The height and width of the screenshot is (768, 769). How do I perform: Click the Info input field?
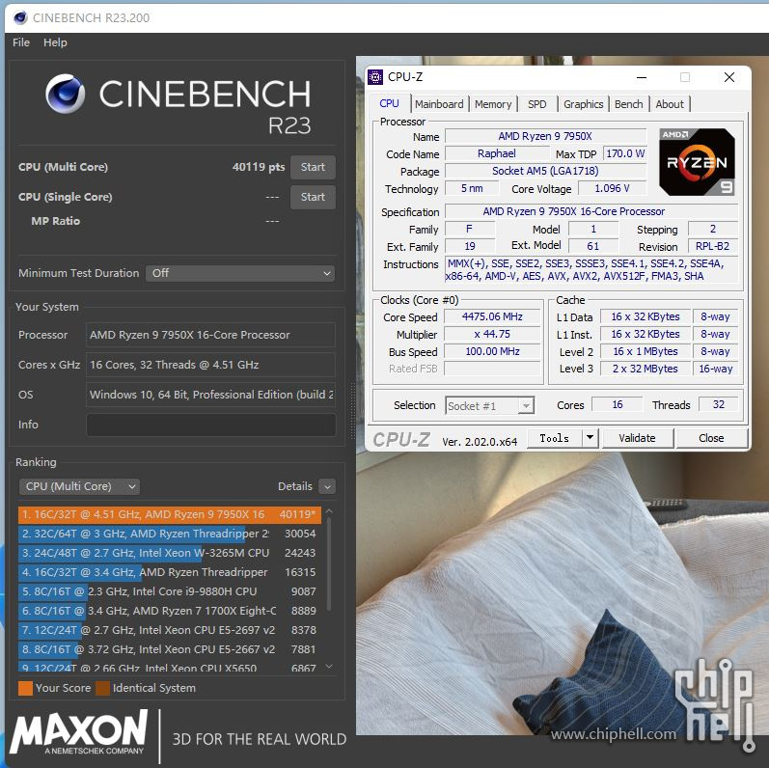click(x=211, y=425)
